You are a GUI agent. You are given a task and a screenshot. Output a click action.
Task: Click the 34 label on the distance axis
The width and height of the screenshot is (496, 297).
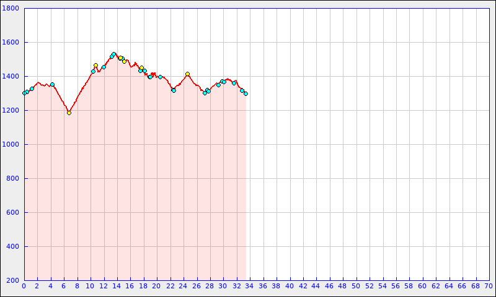point(250,286)
